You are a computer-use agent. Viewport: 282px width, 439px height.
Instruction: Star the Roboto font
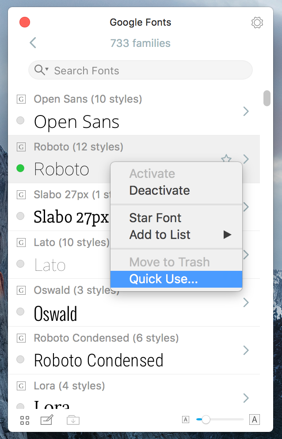(226, 159)
